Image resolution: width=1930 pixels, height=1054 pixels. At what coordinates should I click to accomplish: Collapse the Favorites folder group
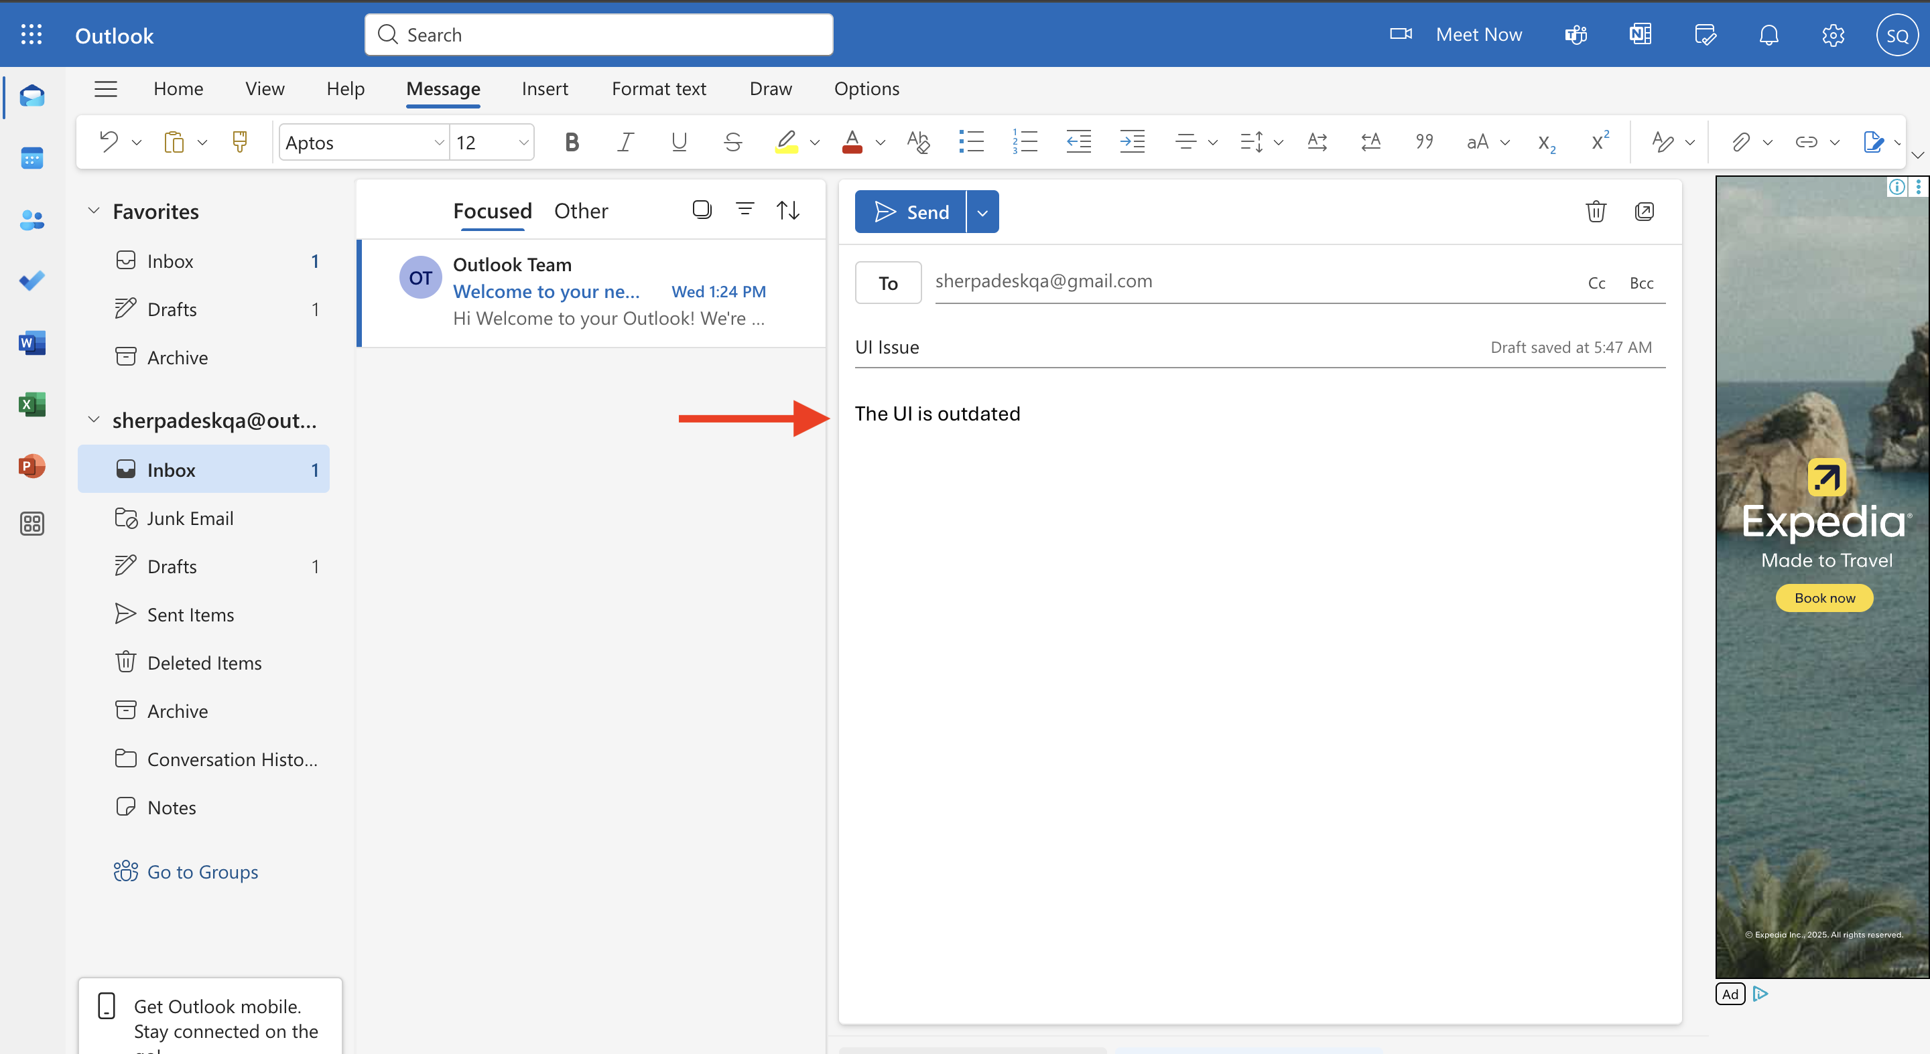coord(94,211)
